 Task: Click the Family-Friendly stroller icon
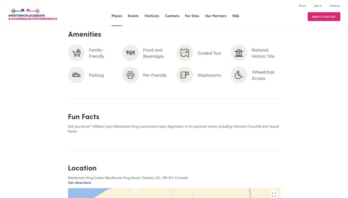click(76, 53)
